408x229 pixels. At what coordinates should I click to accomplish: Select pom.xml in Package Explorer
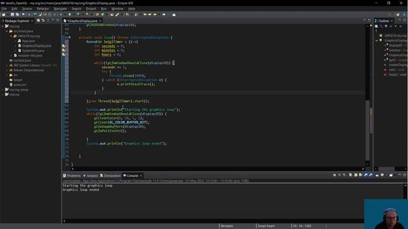click(20, 85)
